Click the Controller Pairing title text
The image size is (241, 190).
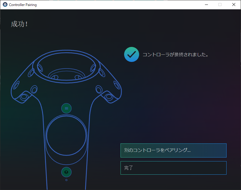click(23, 5)
